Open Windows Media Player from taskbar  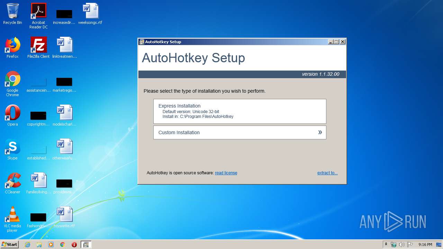pos(51,245)
